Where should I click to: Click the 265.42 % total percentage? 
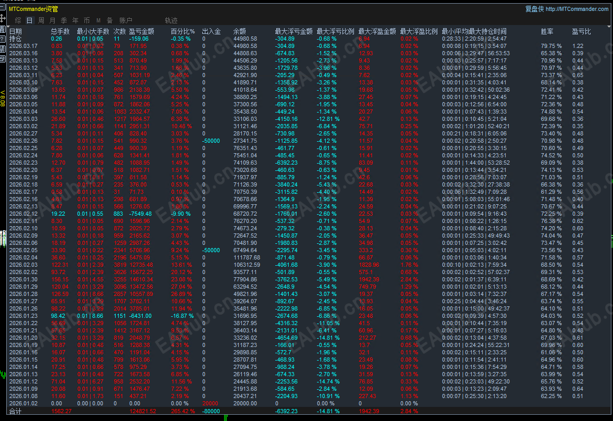click(x=183, y=411)
